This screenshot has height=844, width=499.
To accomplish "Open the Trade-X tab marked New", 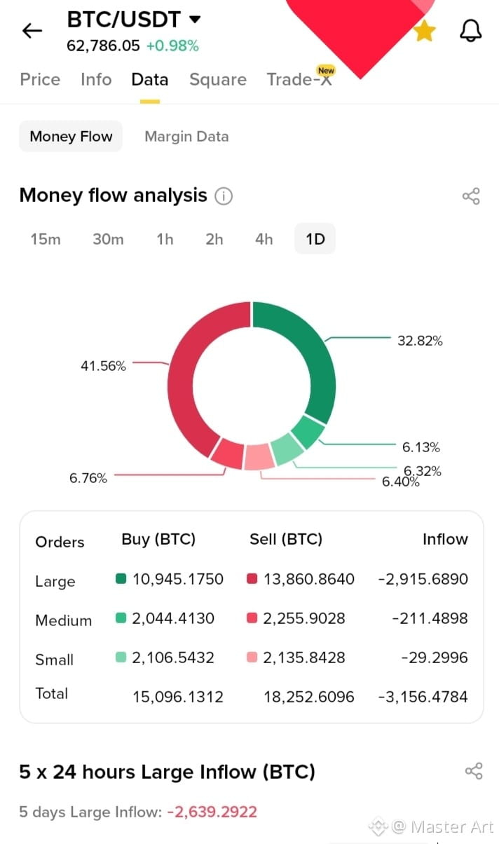I will [300, 79].
